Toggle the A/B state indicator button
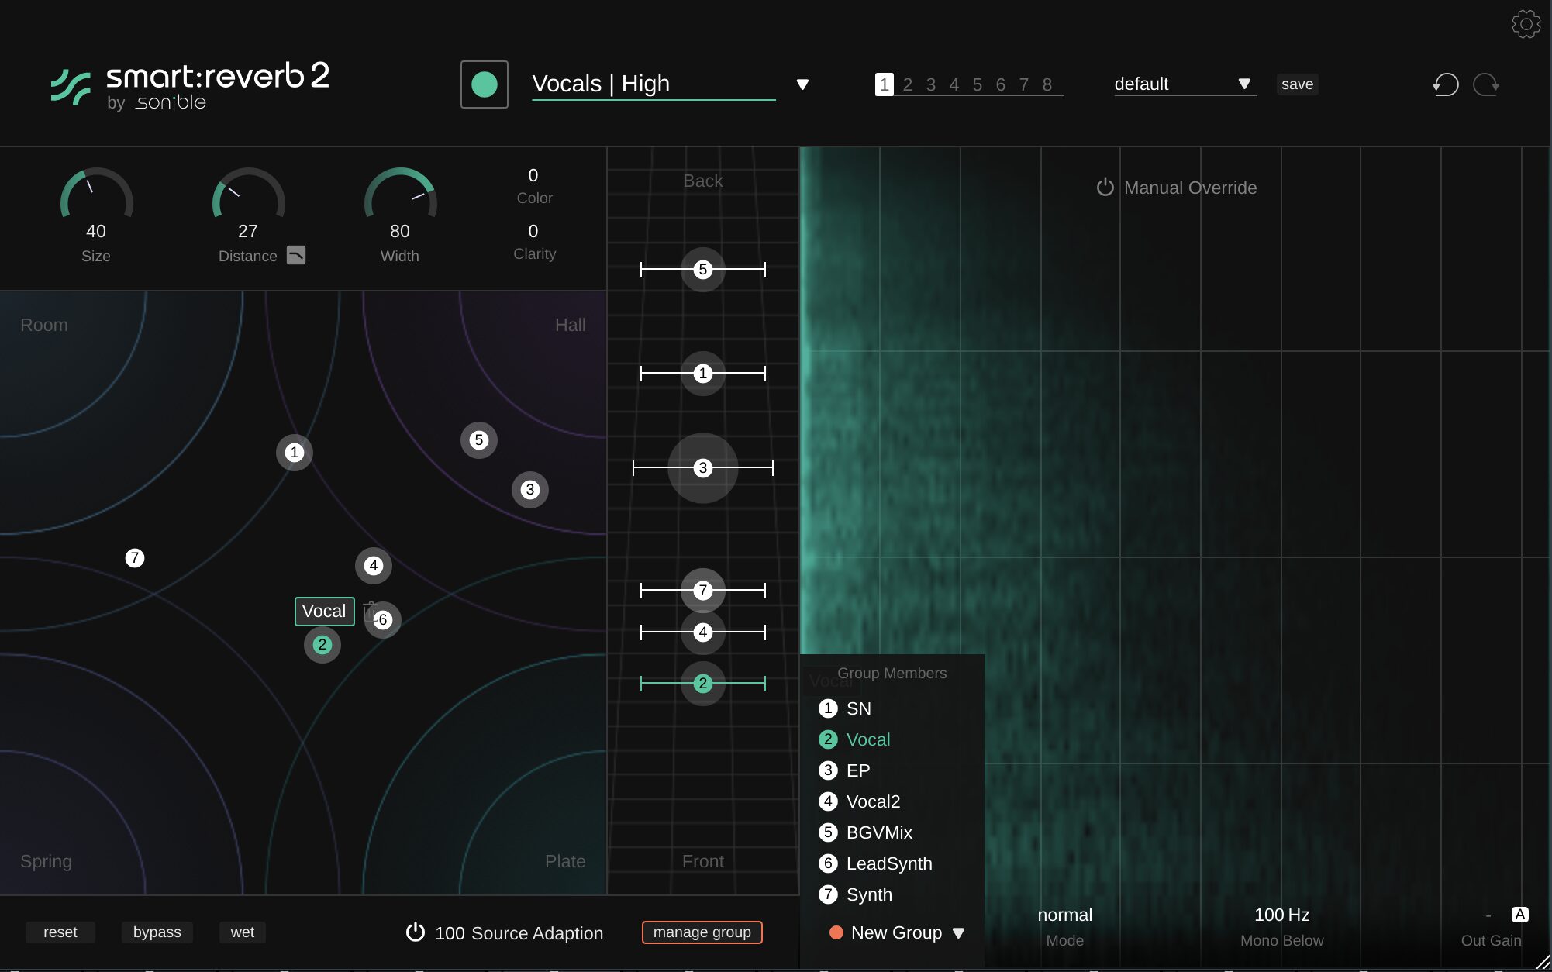 [1519, 915]
